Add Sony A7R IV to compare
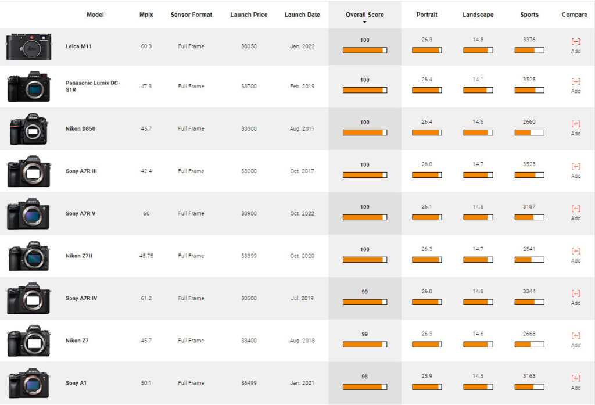The image size is (595, 405). [576, 298]
